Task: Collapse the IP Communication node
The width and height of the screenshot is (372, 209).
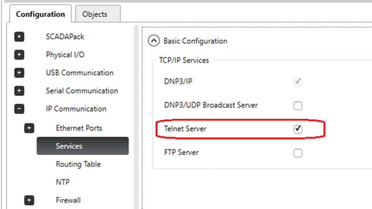Action: click(x=19, y=109)
